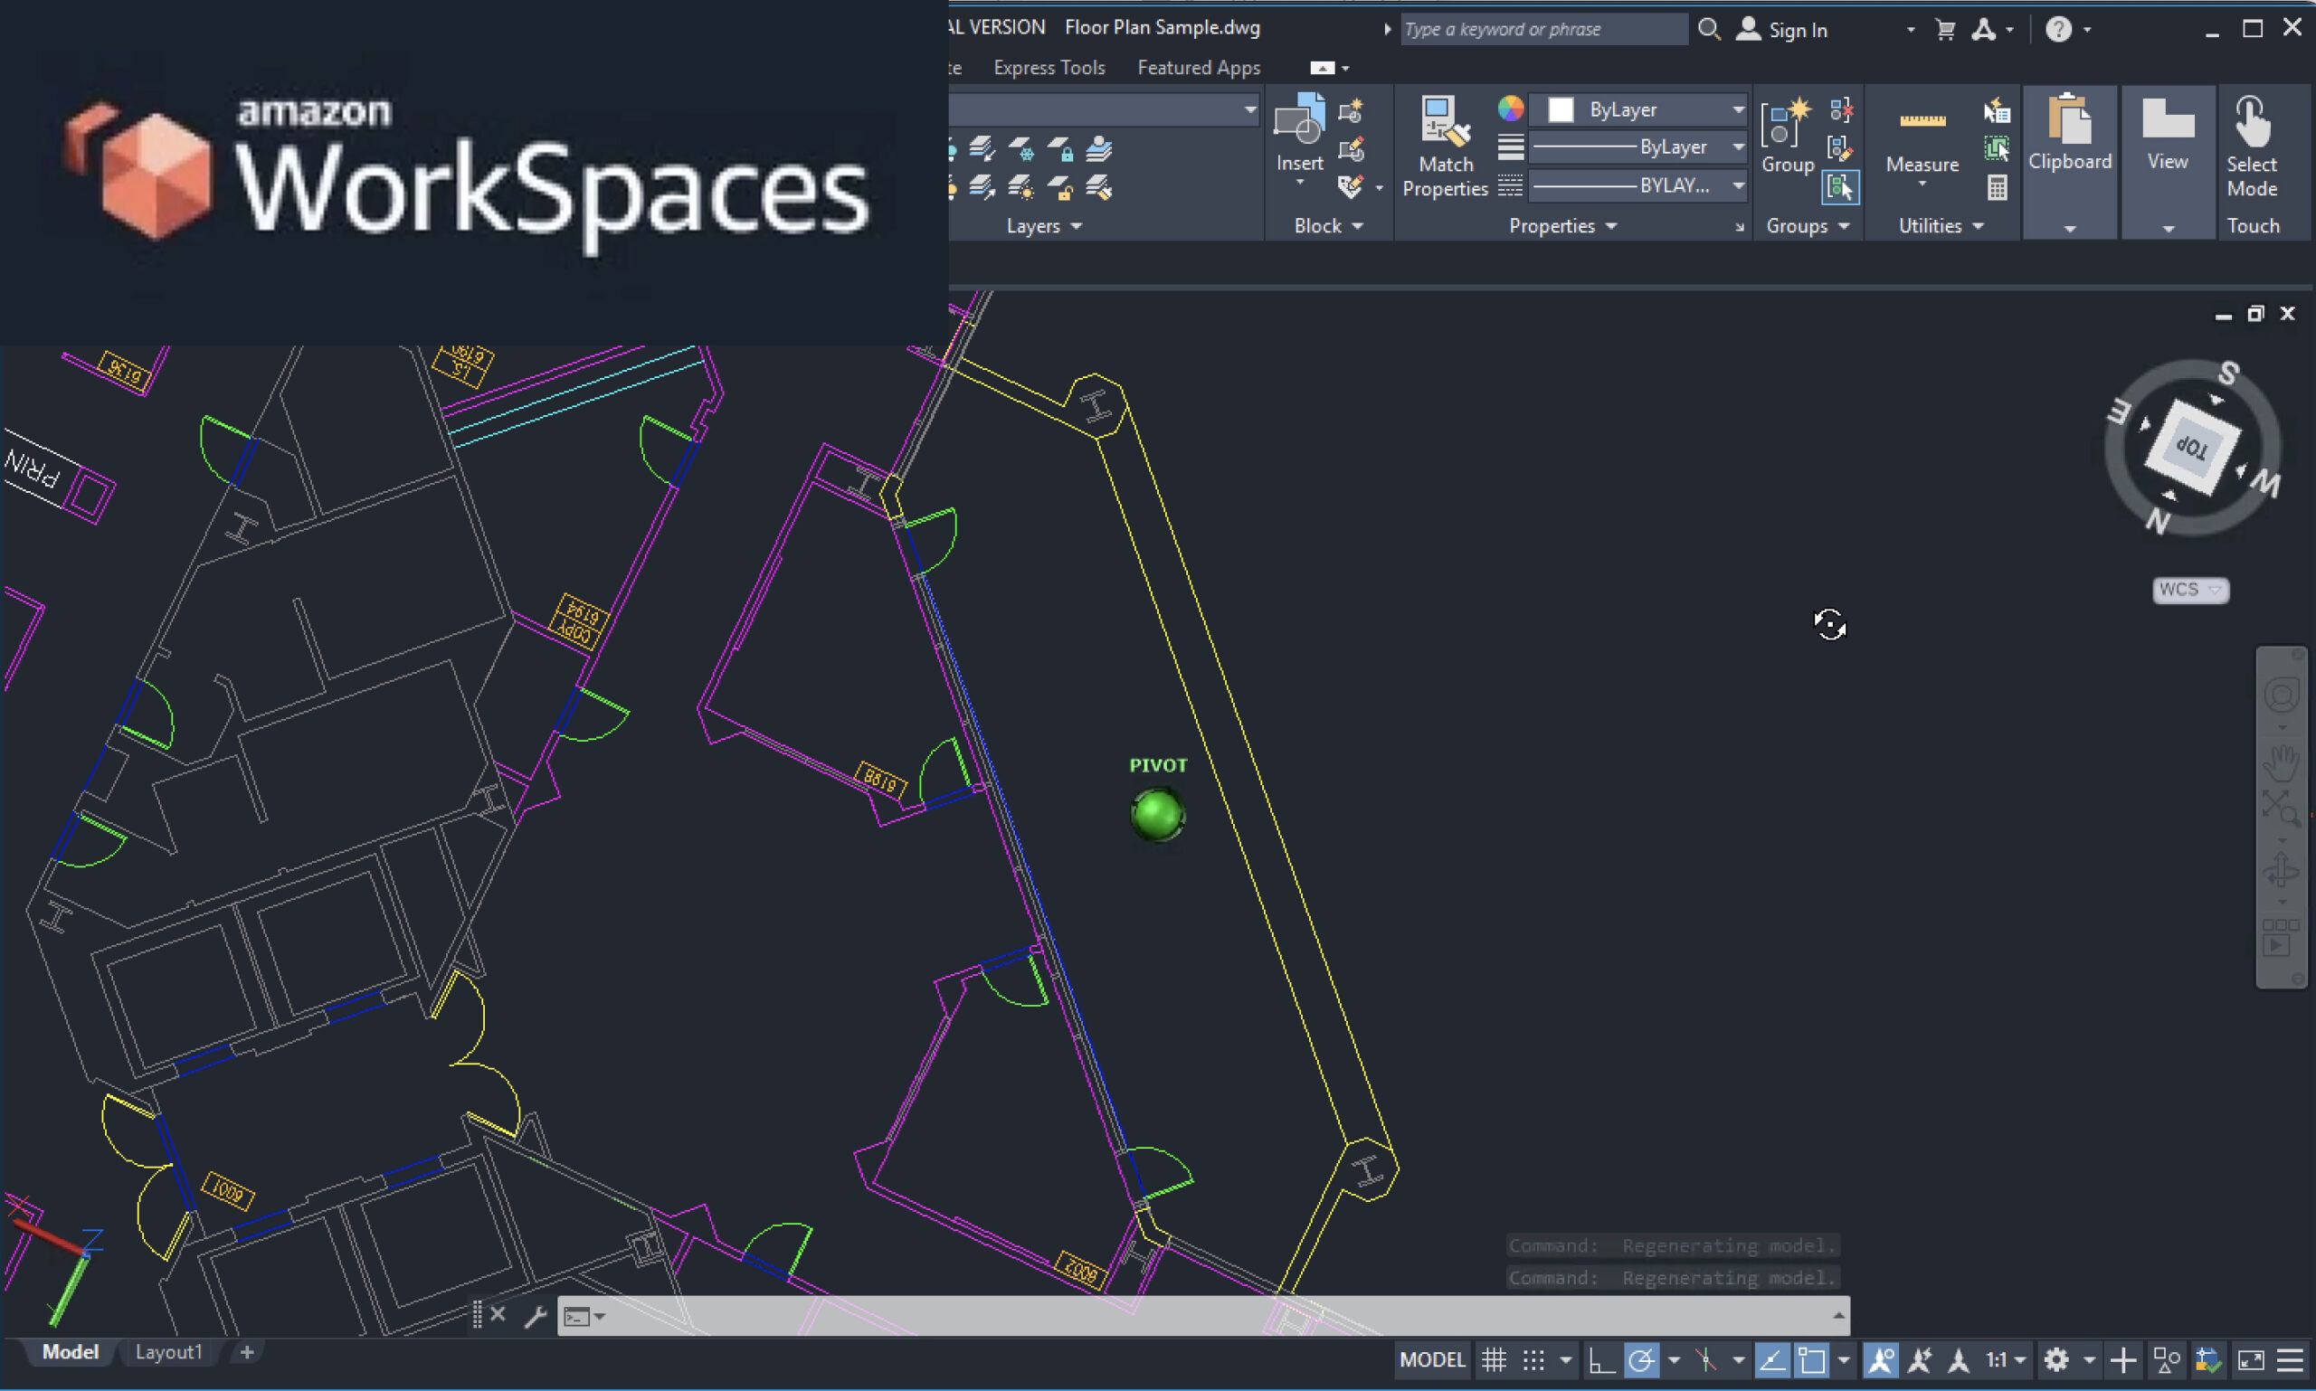The height and width of the screenshot is (1391, 2316).
Task: Click the Select Mode touch icon
Action: 2253,122
